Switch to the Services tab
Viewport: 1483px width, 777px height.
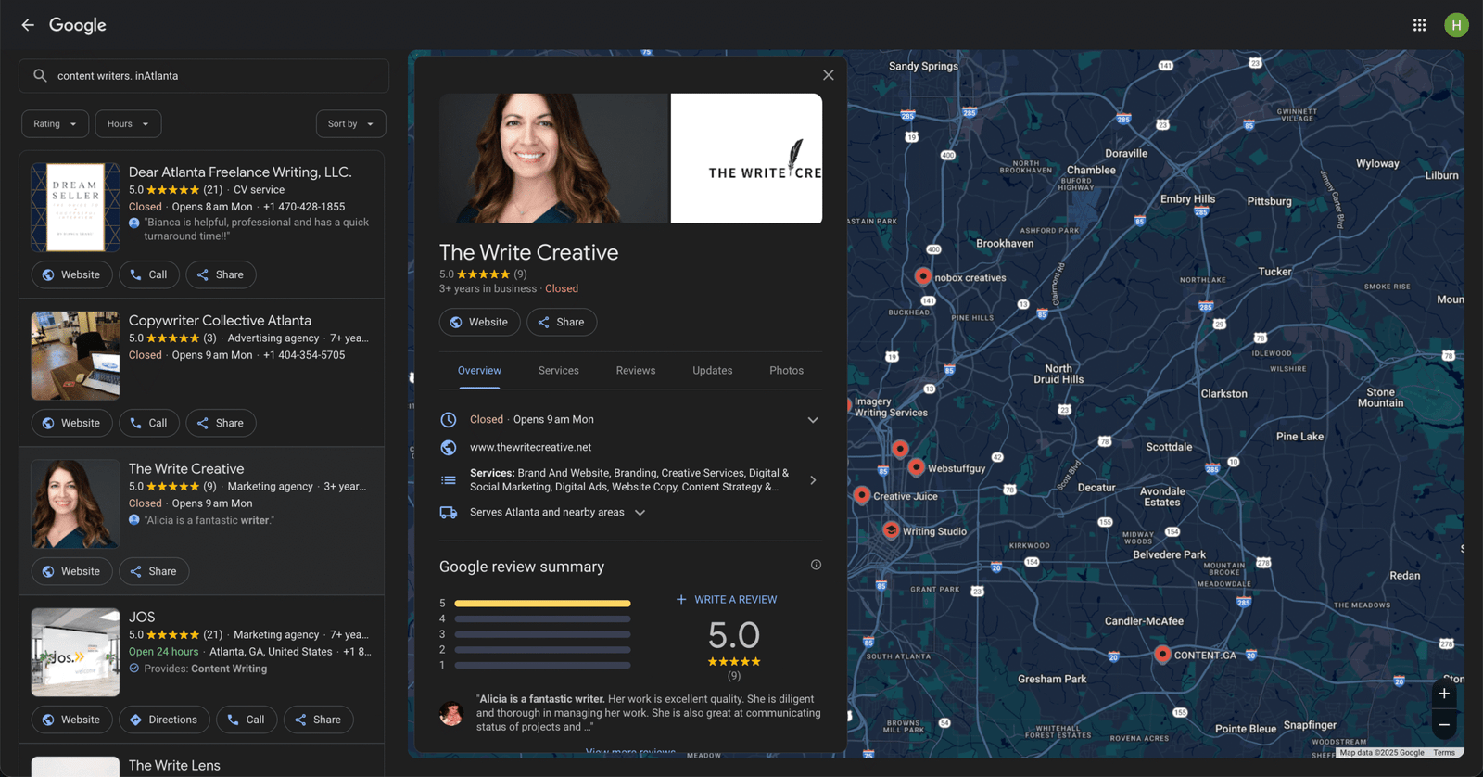559,371
